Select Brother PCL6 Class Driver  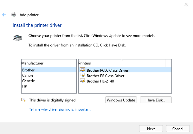coord(125,70)
